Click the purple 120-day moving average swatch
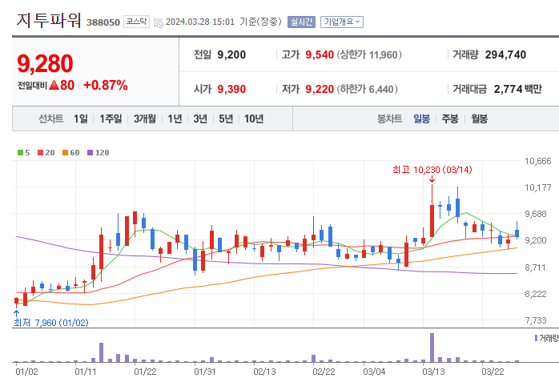Viewport: 559px width, 386px height. point(90,152)
